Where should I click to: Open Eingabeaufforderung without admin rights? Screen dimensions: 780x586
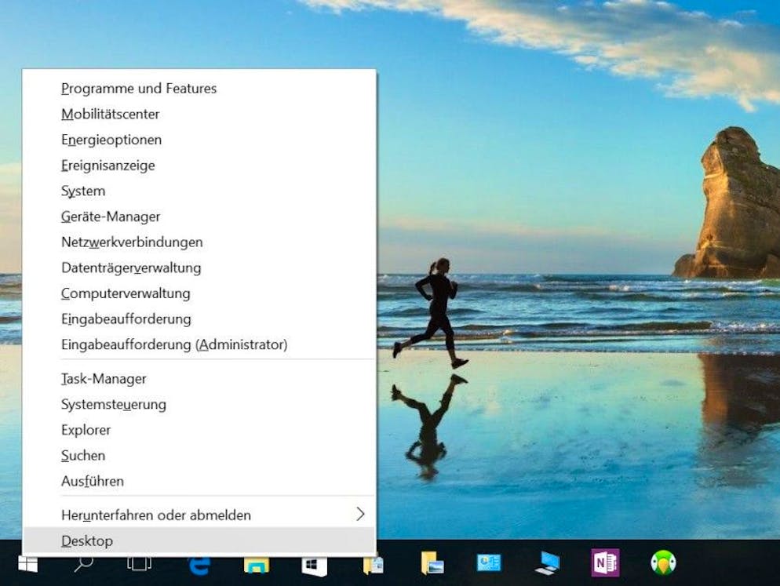pyautogui.click(x=199, y=319)
